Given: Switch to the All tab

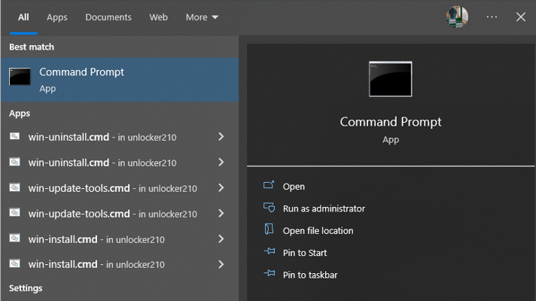Looking at the screenshot, I should (x=23, y=17).
